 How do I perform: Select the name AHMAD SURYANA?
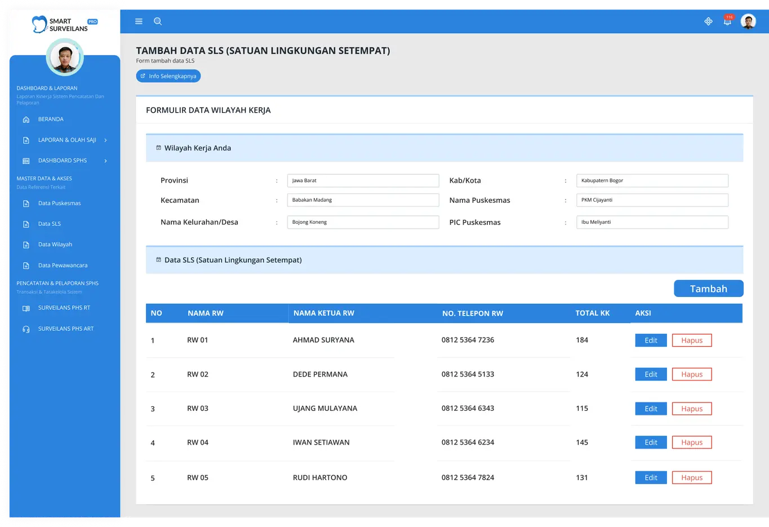pos(323,340)
